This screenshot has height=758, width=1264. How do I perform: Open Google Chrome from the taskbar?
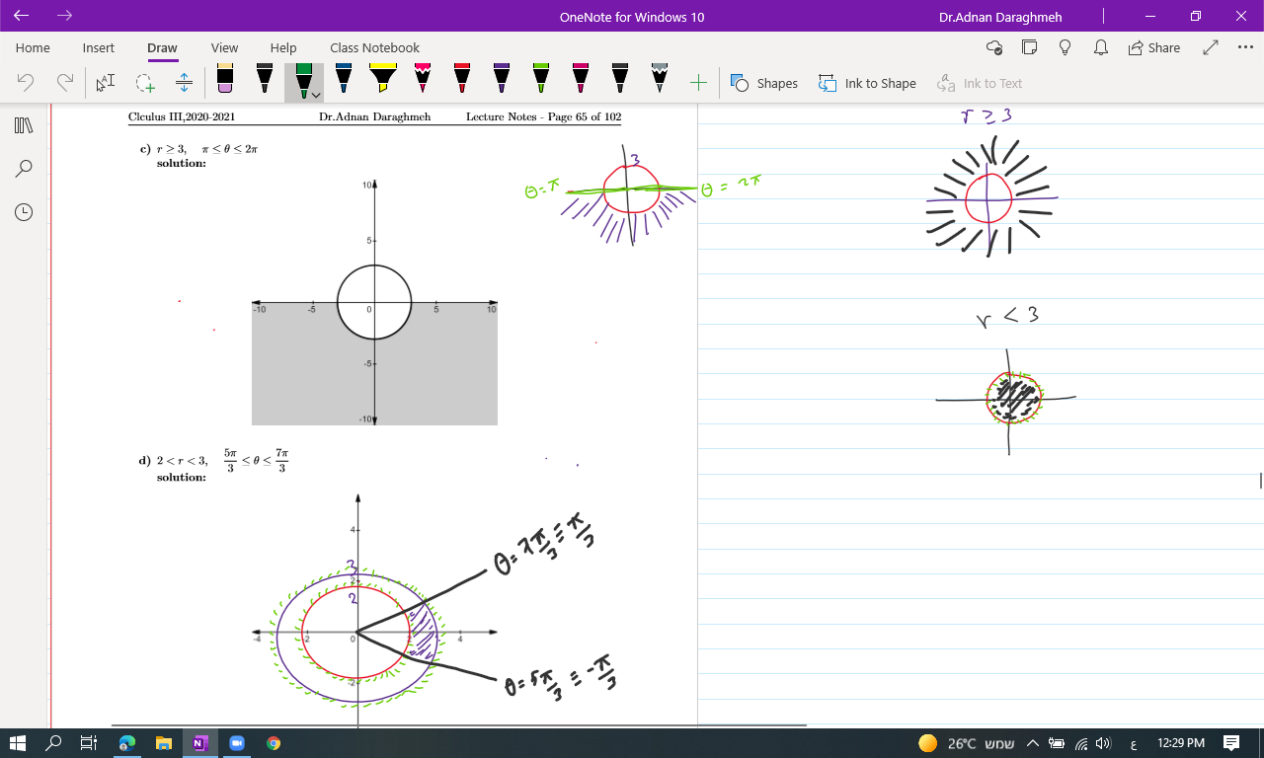click(273, 743)
